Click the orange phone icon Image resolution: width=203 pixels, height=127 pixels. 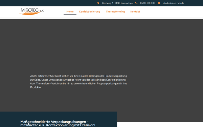tap(136, 3)
